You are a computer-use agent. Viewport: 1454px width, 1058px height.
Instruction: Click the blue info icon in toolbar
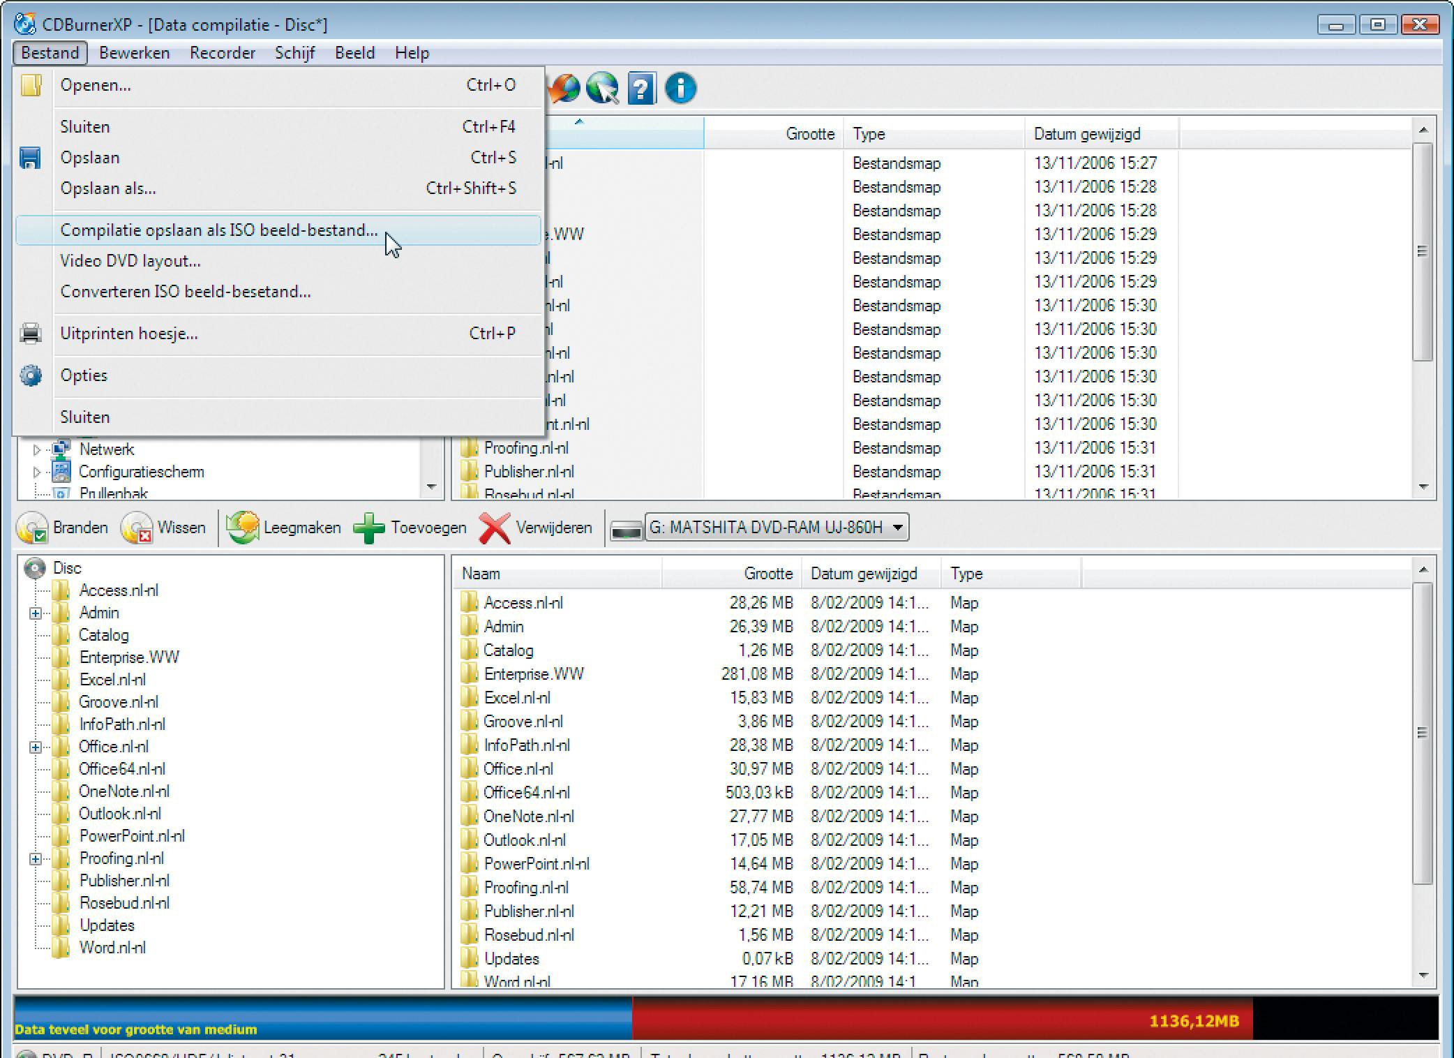point(680,89)
